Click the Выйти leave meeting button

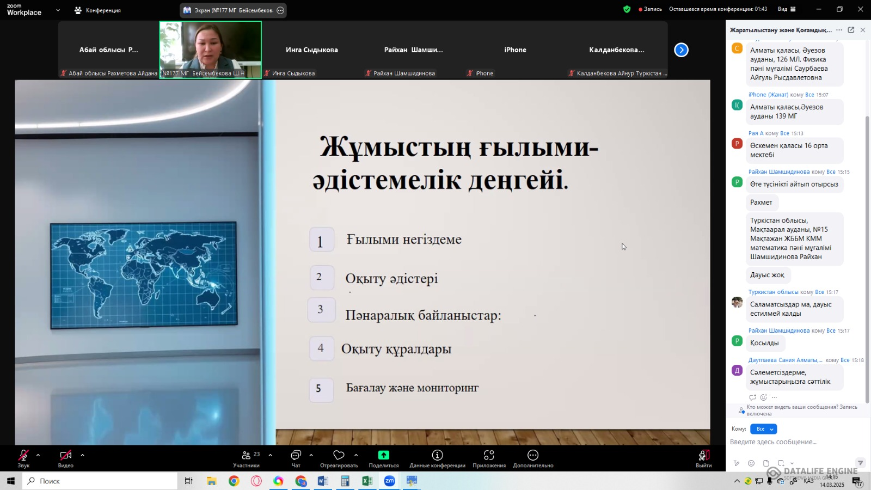click(703, 458)
